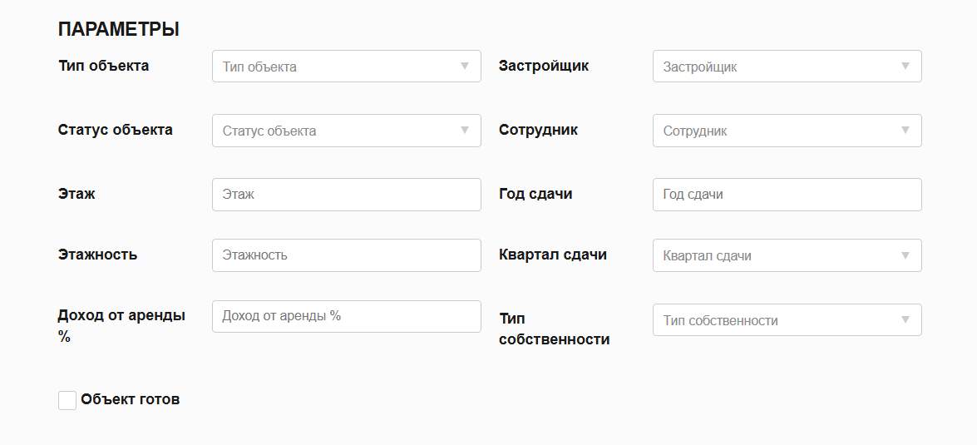
Task: Expand the Сотрудник dropdown
Action: 787,131
